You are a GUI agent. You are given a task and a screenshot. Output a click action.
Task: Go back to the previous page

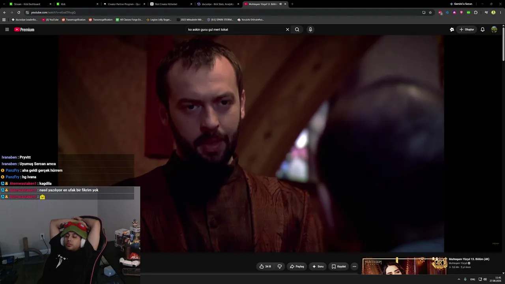point(5,12)
